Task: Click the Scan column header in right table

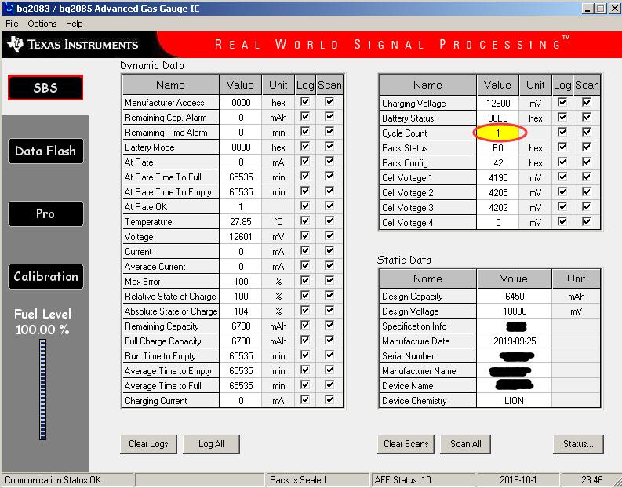Action: click(587, 85)
